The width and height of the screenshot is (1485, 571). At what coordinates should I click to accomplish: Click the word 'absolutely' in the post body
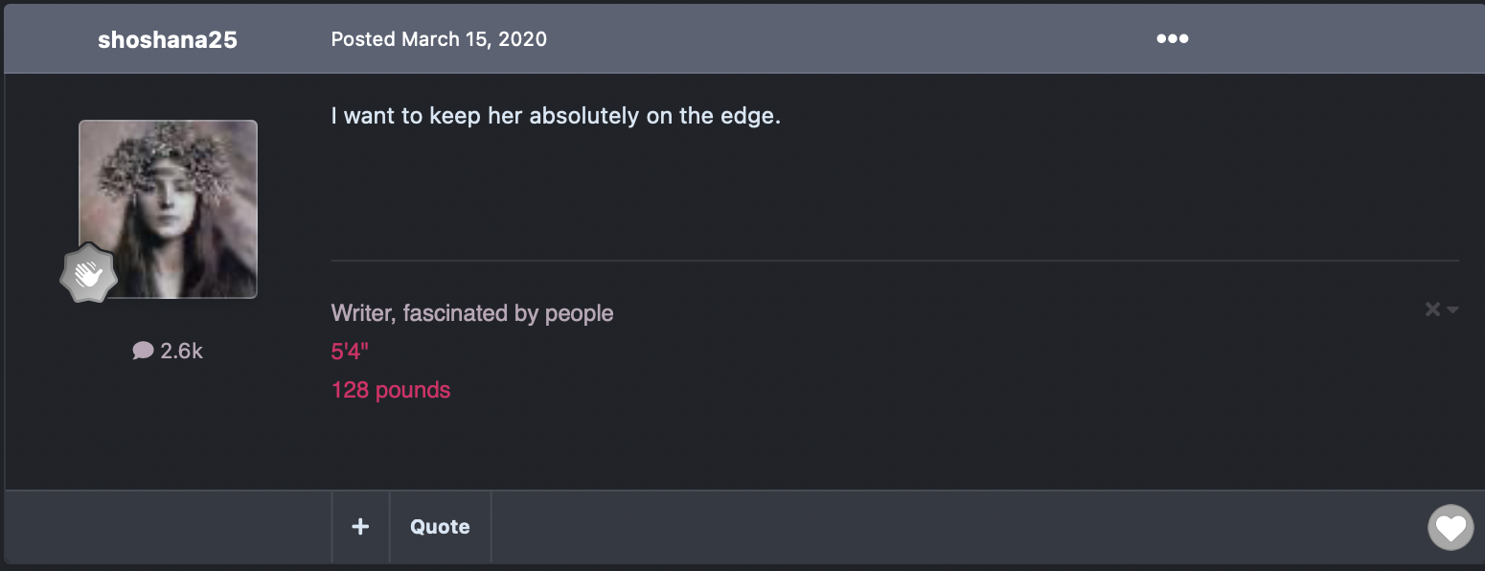584,117
